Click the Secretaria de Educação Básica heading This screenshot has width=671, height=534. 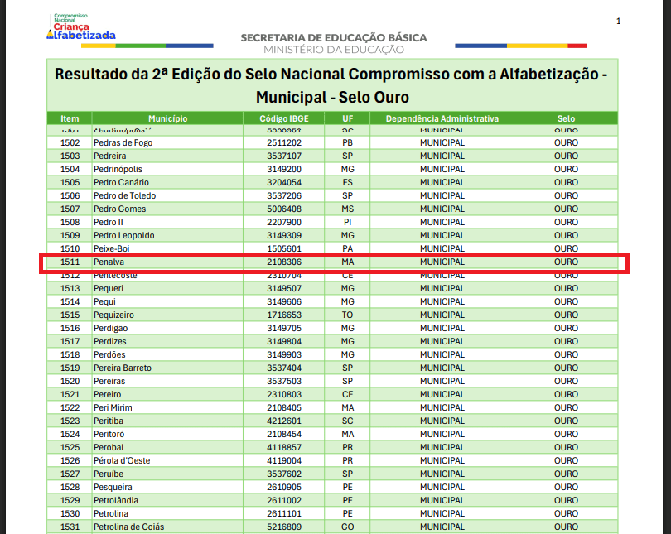(x=334, y=37)
